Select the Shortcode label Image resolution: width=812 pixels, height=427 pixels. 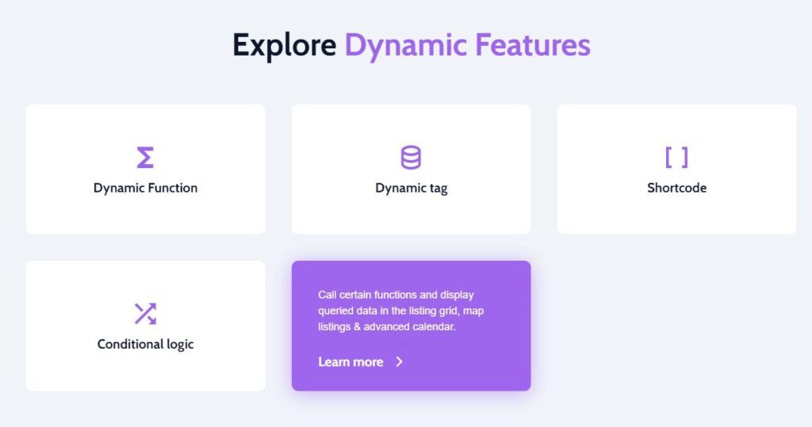click(x=677, y=188)
